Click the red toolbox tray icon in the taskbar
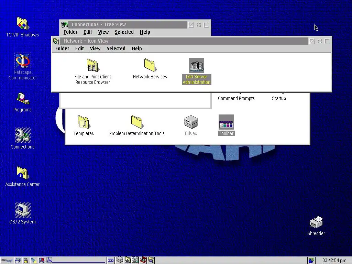 pyautogui.click(x=143, y=260)
